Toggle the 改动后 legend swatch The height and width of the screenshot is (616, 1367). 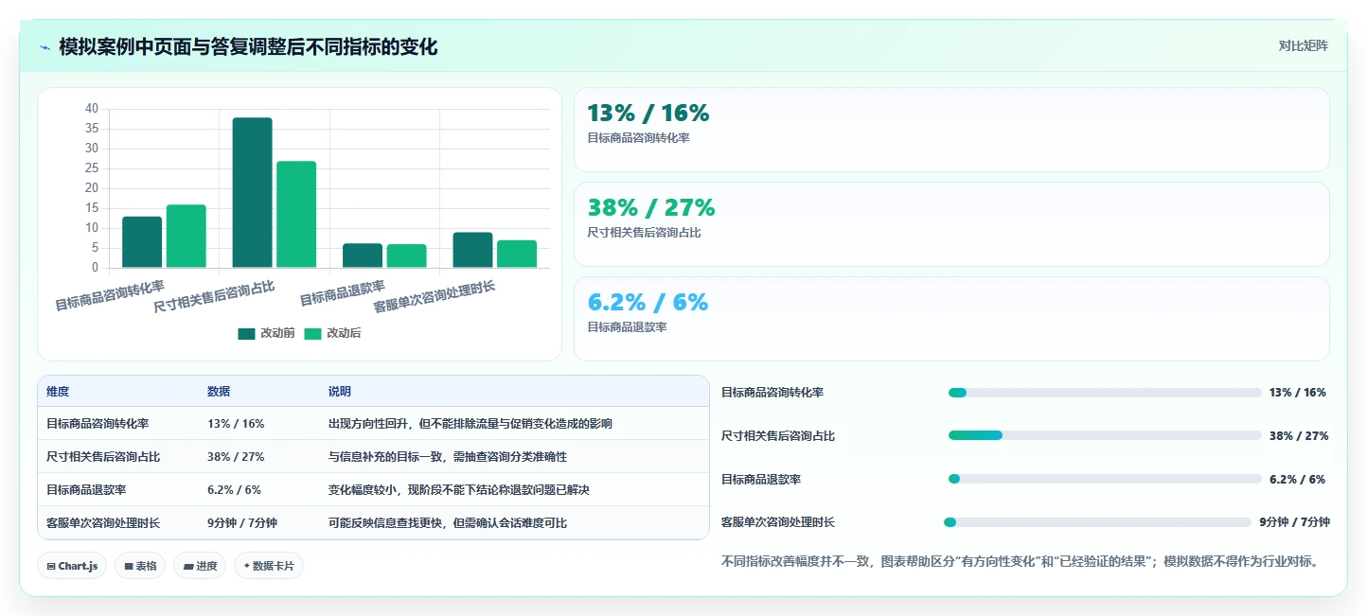coord(313,333)
